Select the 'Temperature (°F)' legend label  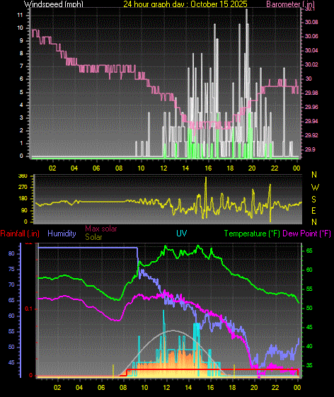[252, 234]
